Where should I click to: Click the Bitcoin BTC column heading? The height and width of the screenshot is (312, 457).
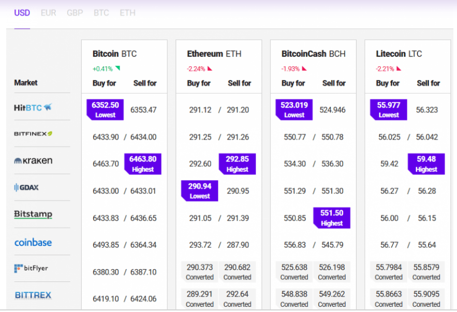coord(114,54)
